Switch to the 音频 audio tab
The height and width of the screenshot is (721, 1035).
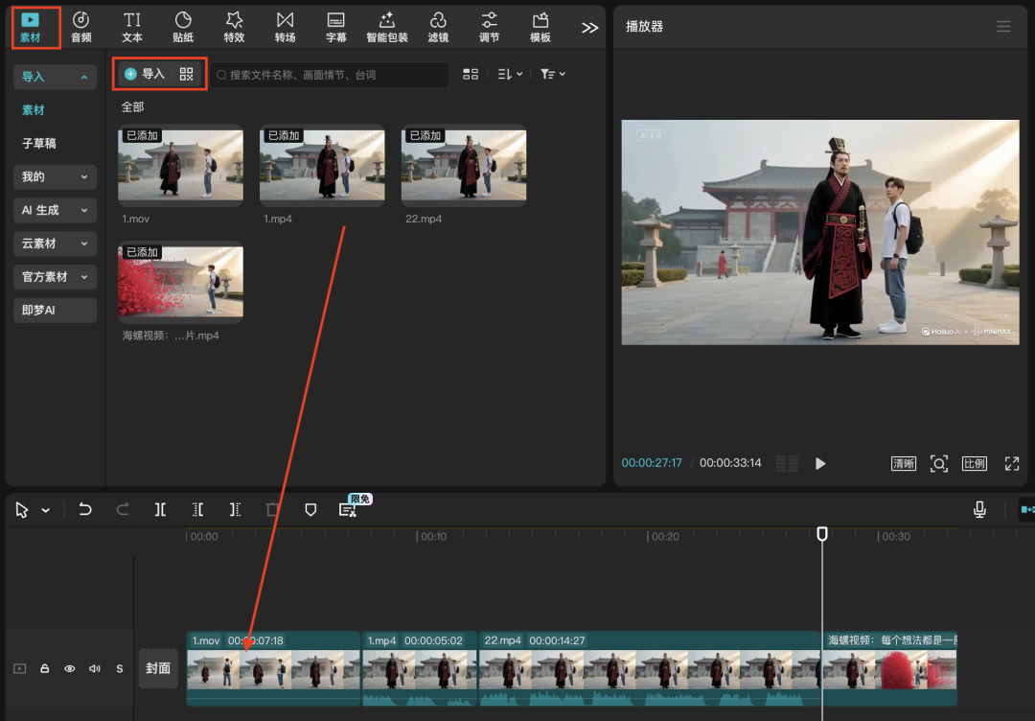coord(81,27)
